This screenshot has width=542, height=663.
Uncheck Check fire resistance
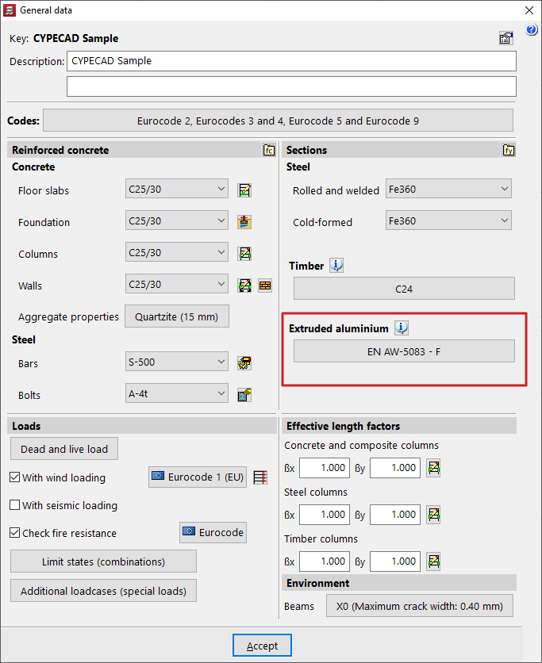pos(15,533)
